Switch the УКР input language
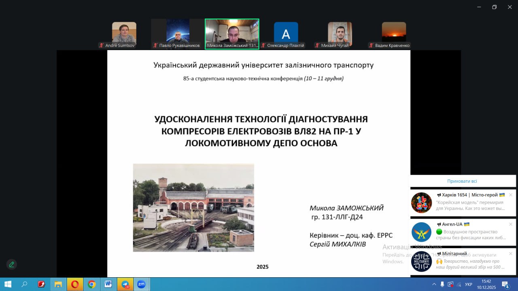Viewport: 518px width, 291px height. pos(468,284)
